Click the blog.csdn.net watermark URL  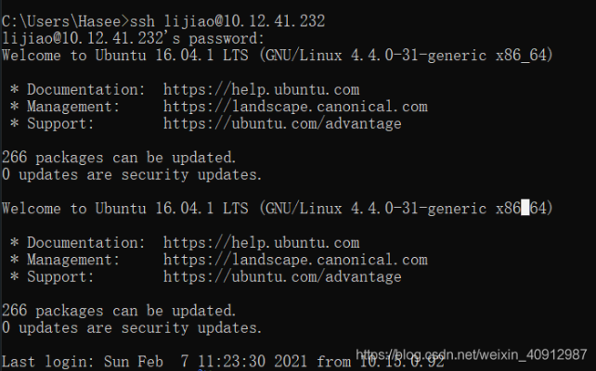472,354
